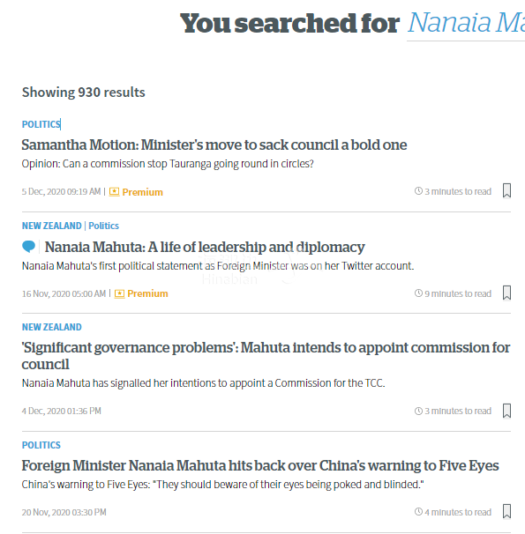The image size is (525, 534).
Task: Click Premium star icon on 5 Dec article
Action: click(x=114, y=192)
